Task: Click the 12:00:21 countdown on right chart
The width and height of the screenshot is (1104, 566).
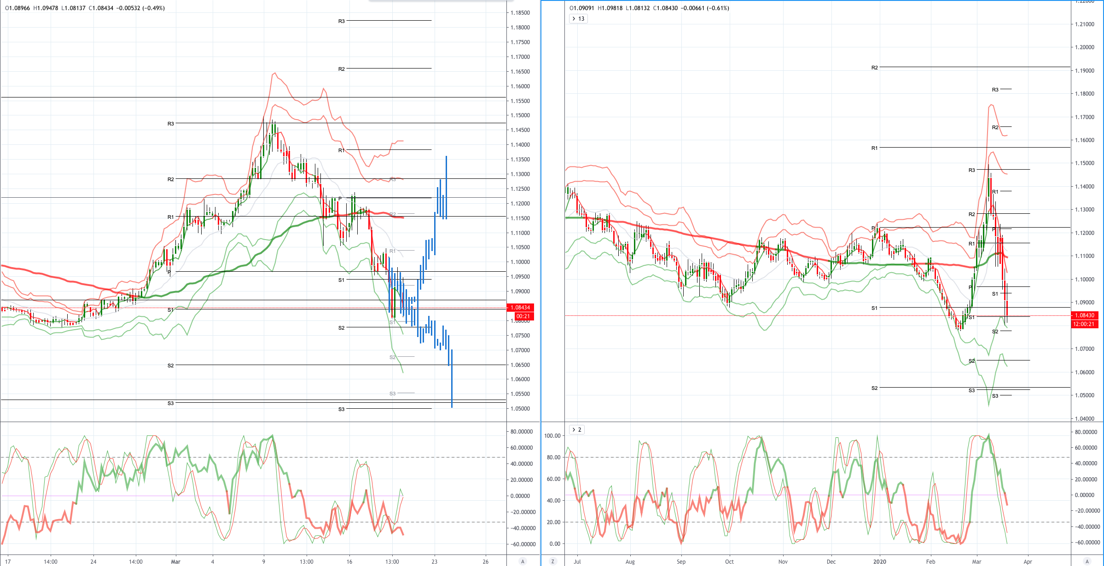Action: [1085, 324]
